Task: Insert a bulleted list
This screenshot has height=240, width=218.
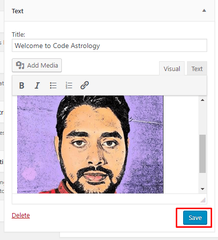Action: coord(53,85)
